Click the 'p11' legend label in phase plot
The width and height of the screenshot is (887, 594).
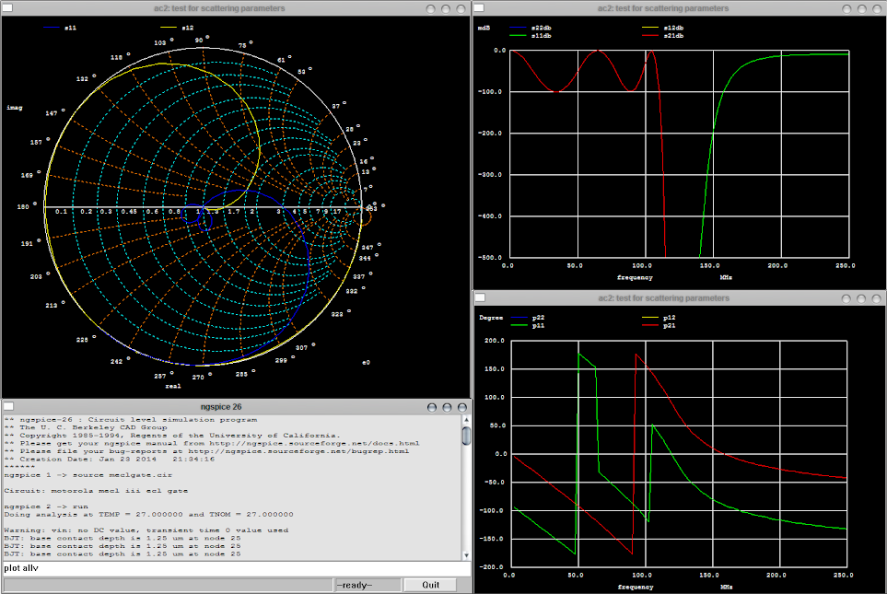point(538,326)
